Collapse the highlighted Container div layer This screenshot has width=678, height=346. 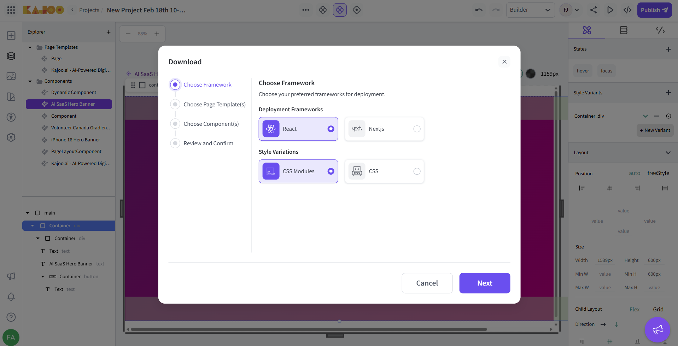click(x=33, y=226)
